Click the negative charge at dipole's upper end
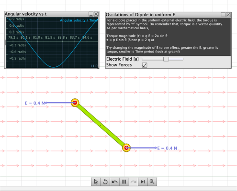Image resolution: width=237 pixels, height=191 pixels. [x=75, y=103]
